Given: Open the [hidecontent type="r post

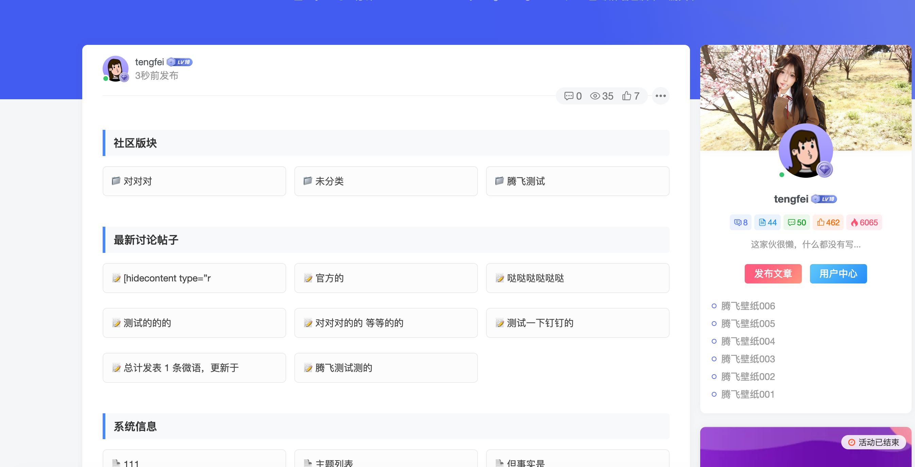Looking at the screenshot, I should point(194,278).
